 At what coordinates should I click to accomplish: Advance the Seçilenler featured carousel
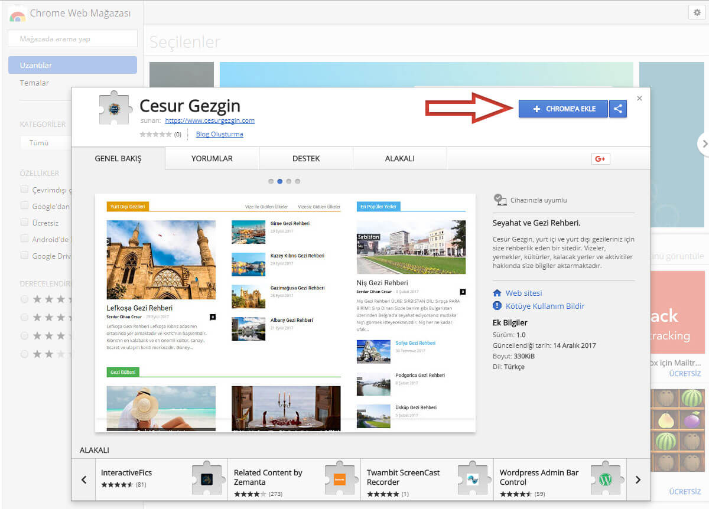click(x=703, y=143)
